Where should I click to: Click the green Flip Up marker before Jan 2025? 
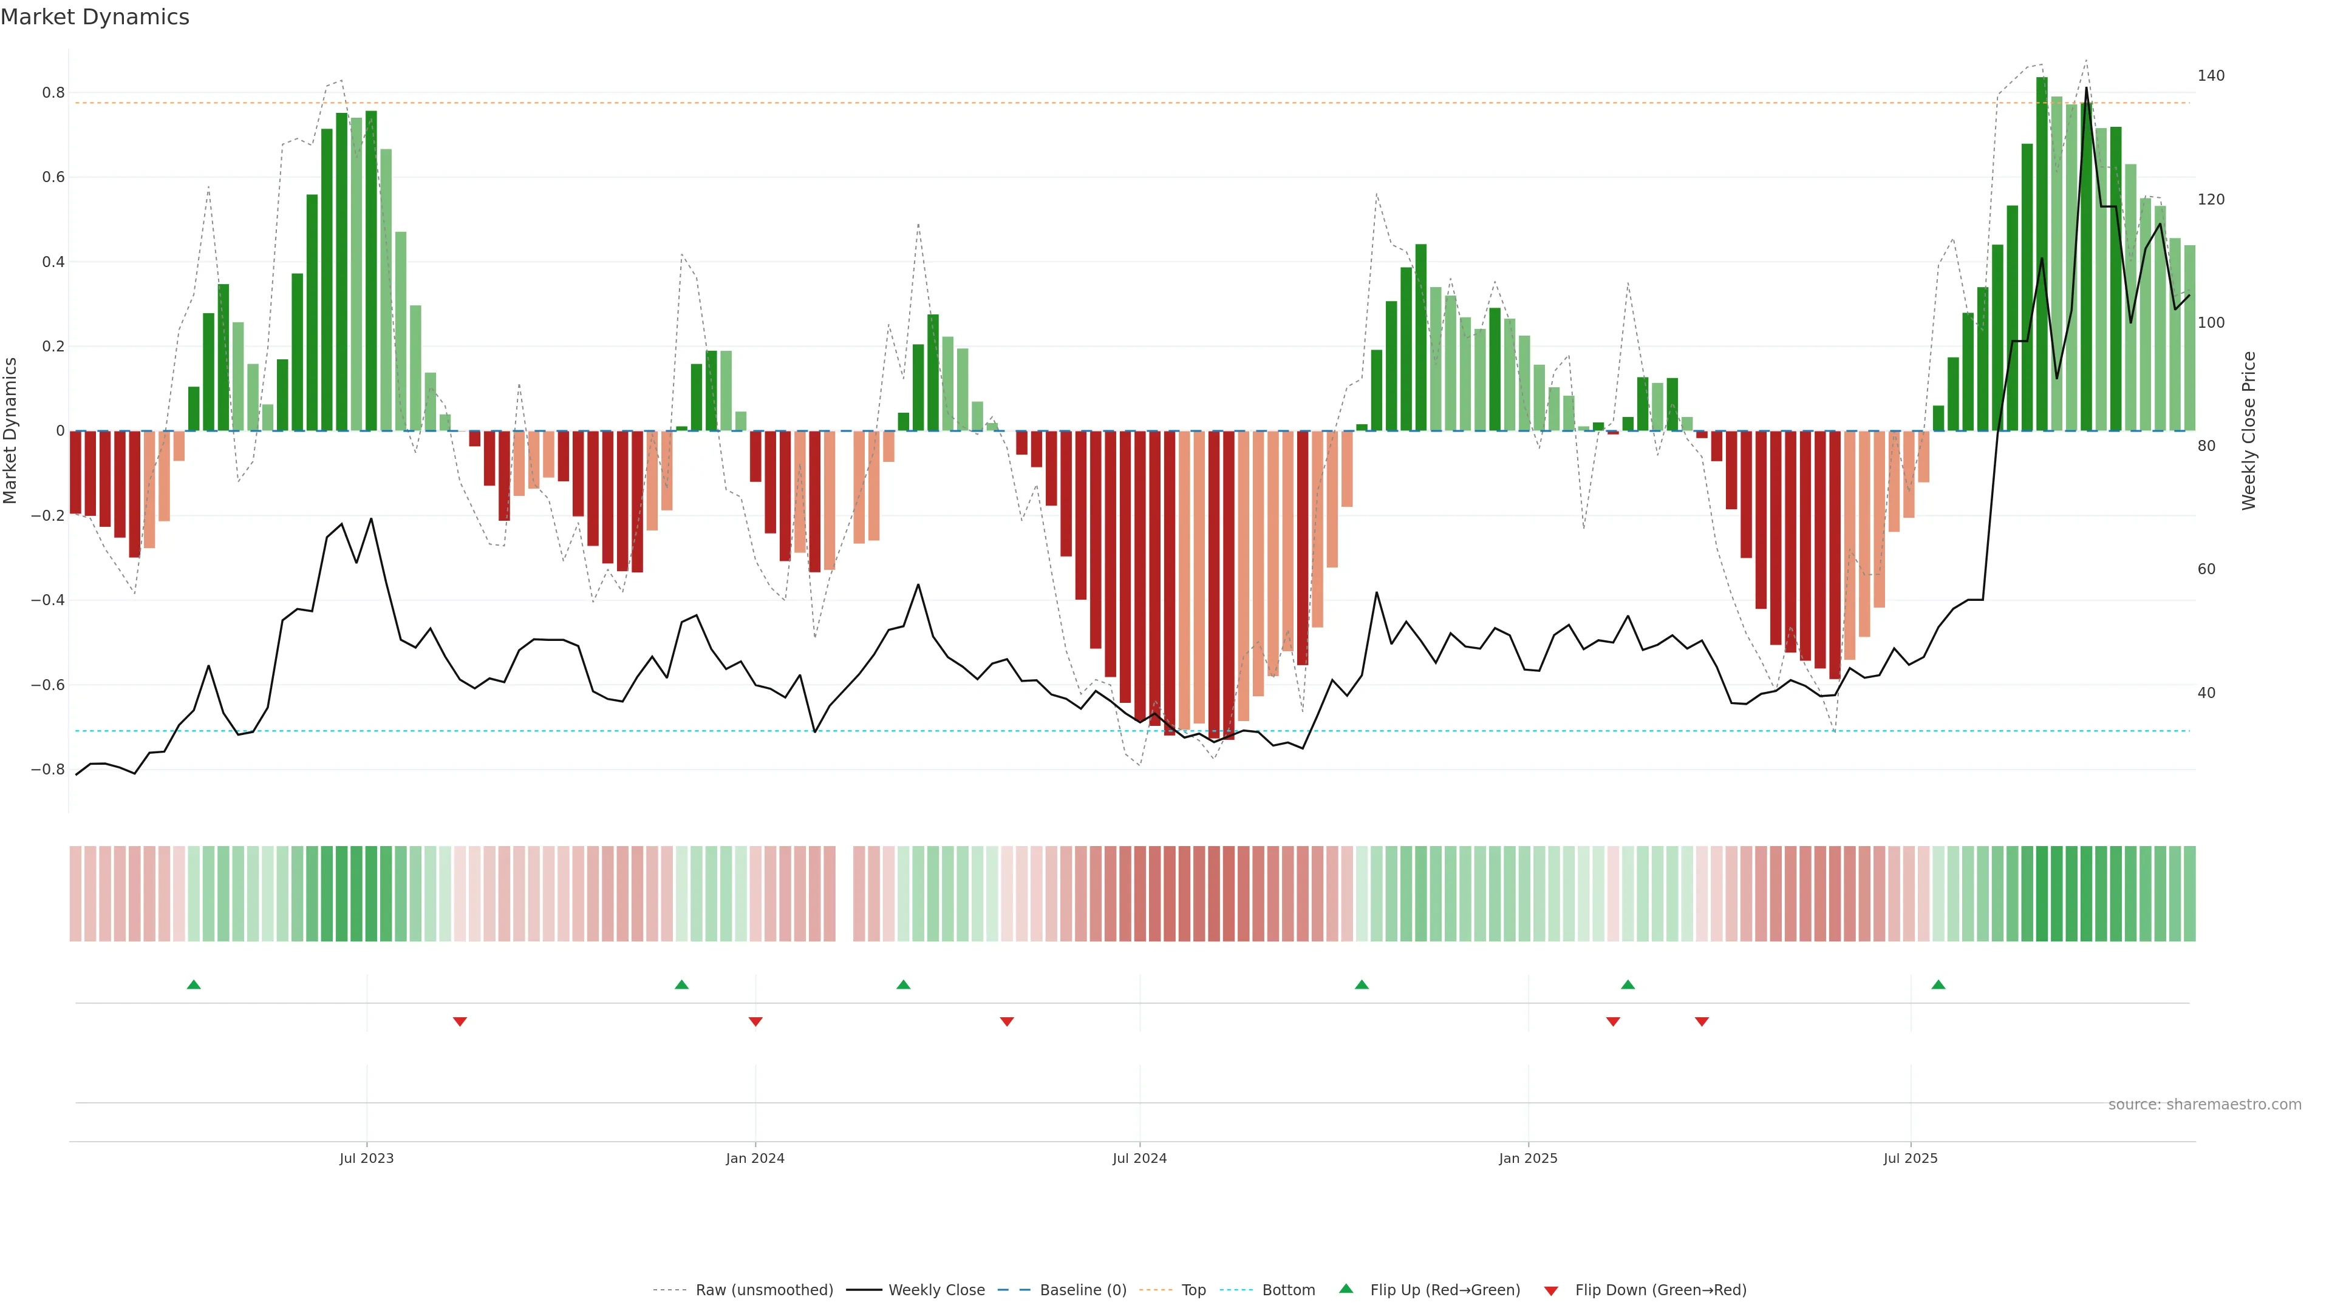click(1362, 984)
